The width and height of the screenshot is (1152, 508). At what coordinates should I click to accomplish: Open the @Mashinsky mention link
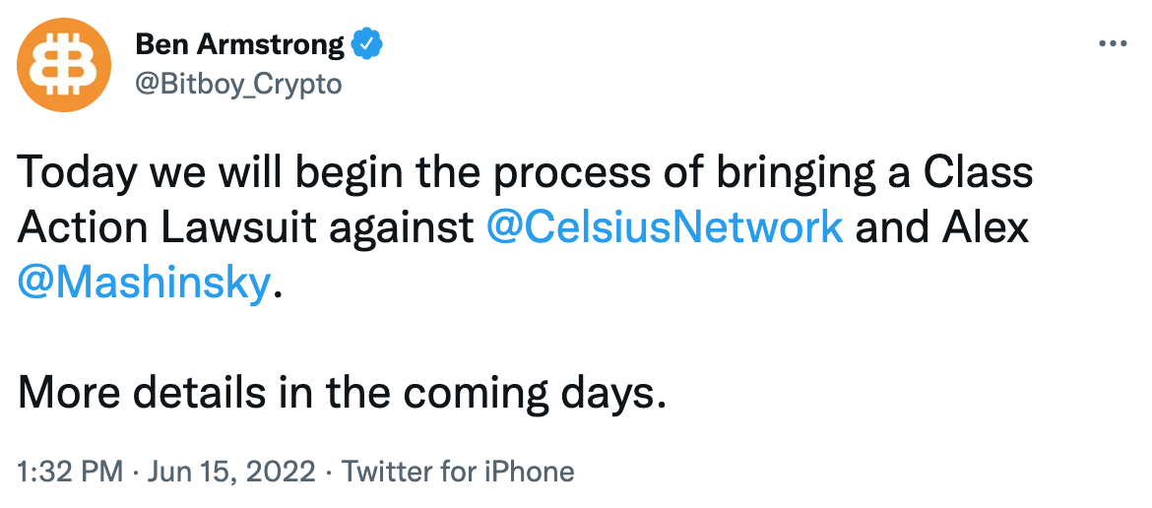tap(143, 284)
